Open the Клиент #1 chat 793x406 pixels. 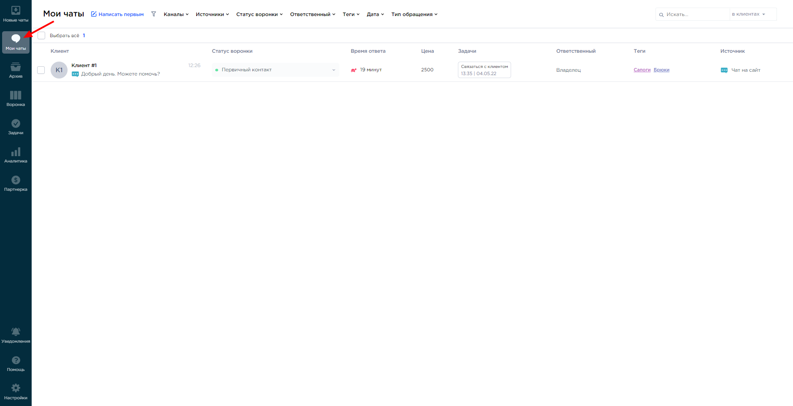(84, 65)
